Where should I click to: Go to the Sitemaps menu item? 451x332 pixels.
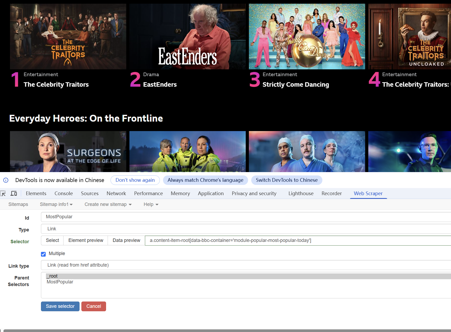coord(18,204)
